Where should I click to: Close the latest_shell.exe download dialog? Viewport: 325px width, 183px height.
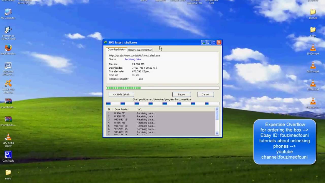point(219,42)
